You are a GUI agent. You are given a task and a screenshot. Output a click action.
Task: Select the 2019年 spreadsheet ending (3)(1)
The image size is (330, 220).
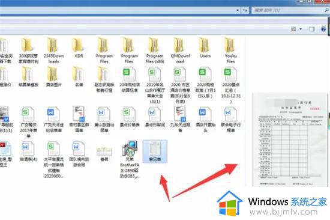pyautogui.click(x=155, y=85)
